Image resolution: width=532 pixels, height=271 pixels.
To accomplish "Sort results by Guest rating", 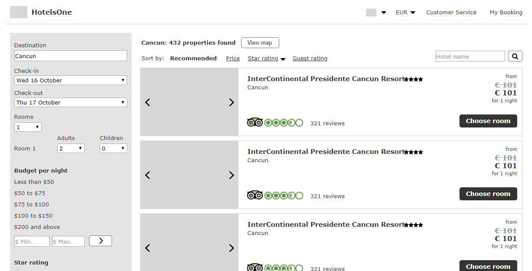I will (310, 59).
